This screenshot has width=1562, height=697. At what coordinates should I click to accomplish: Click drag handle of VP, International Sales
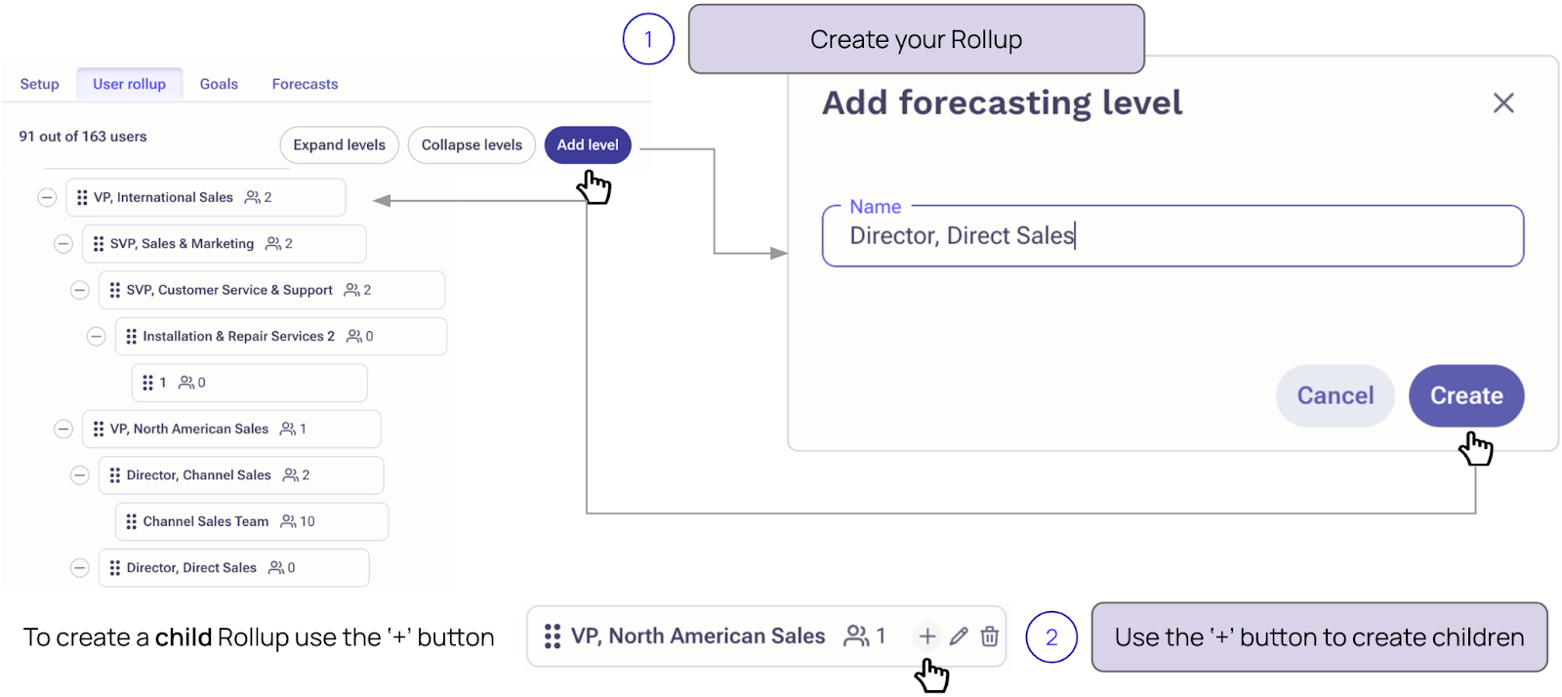click(82, 197)
